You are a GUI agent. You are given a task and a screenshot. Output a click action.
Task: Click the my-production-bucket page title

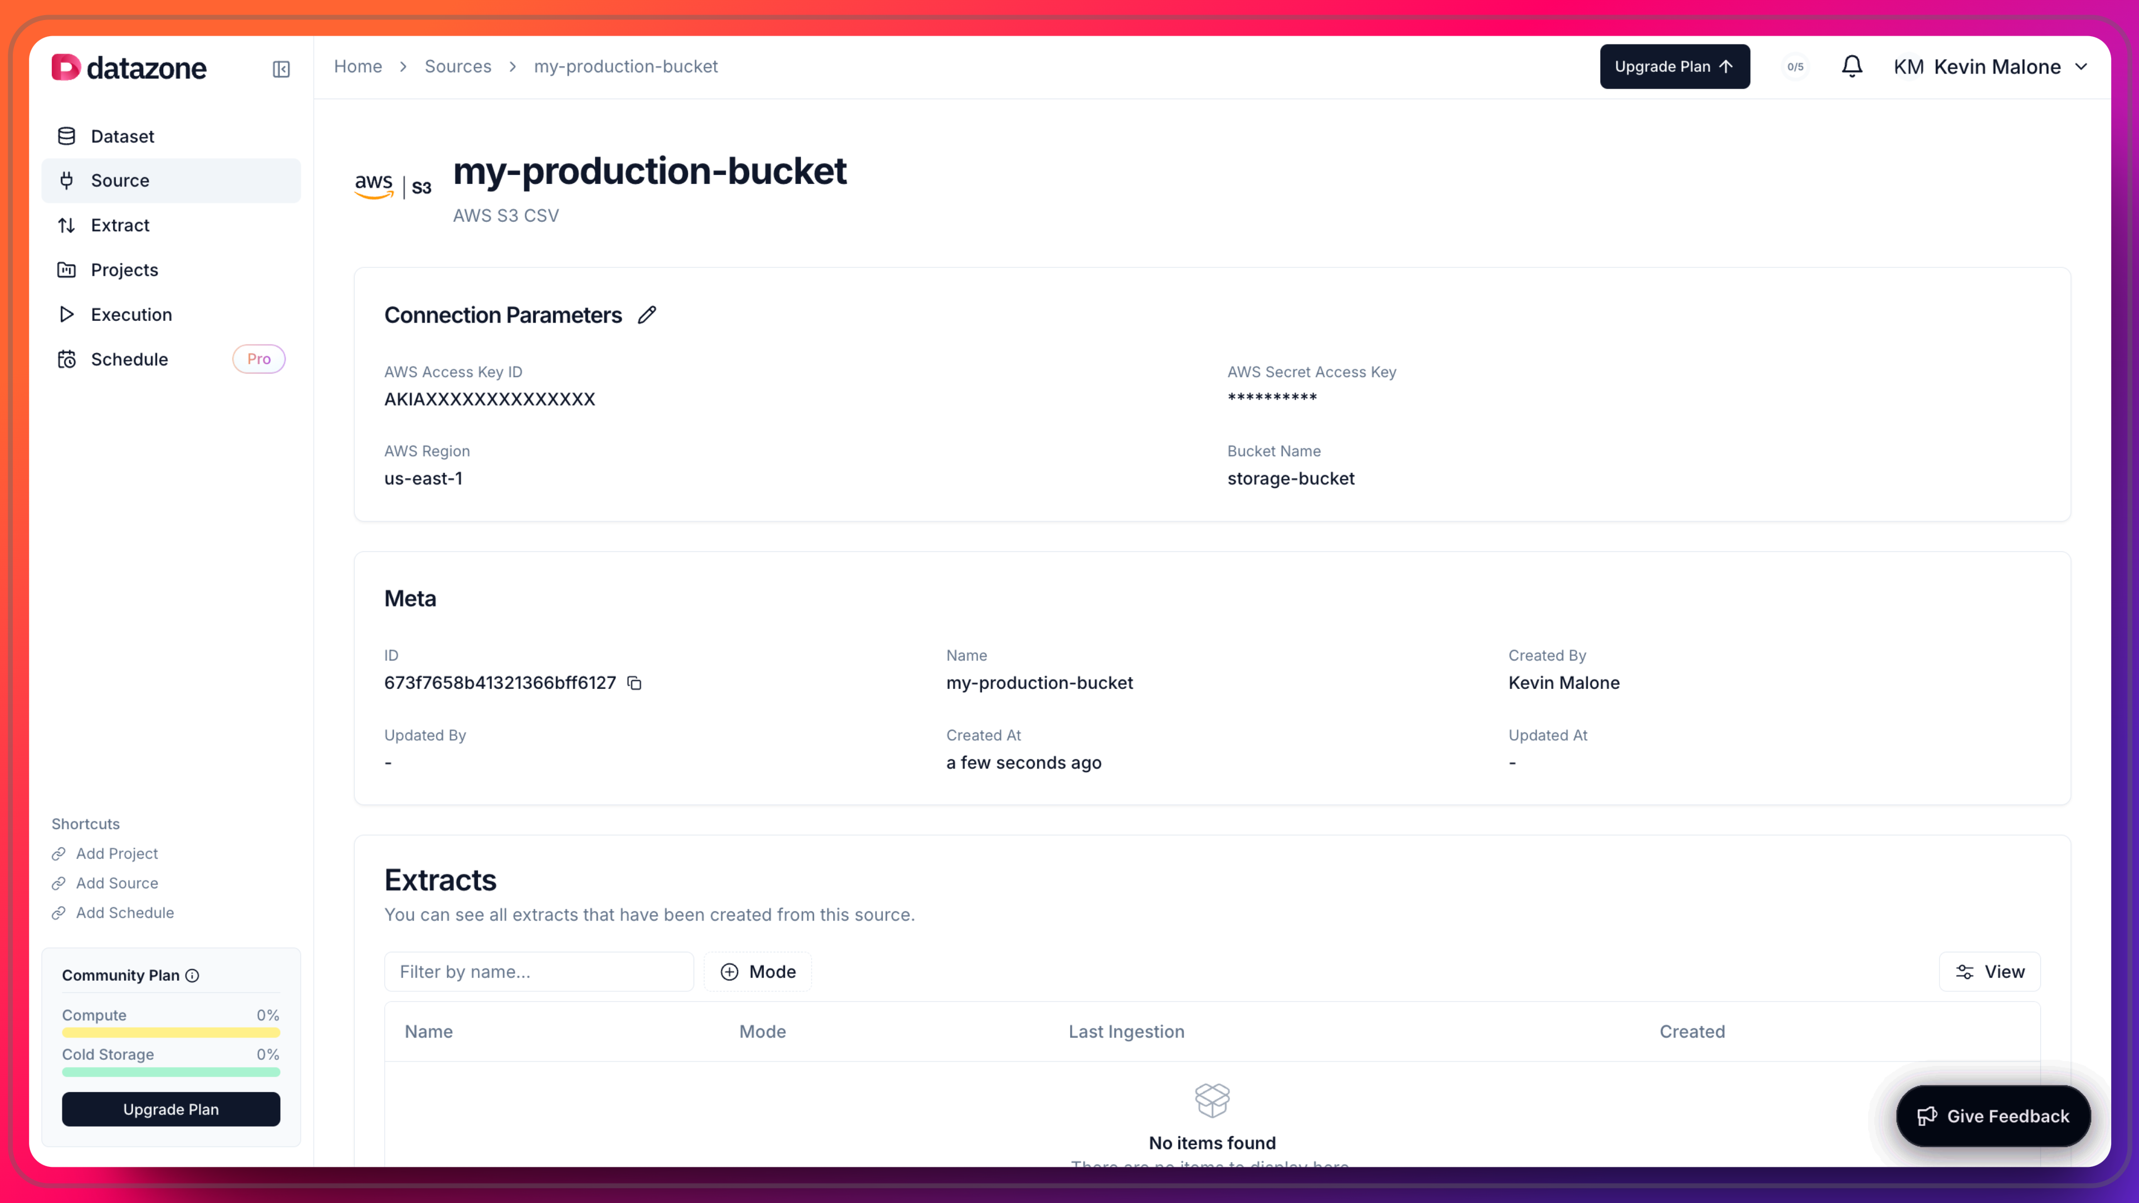pos(650,172)
